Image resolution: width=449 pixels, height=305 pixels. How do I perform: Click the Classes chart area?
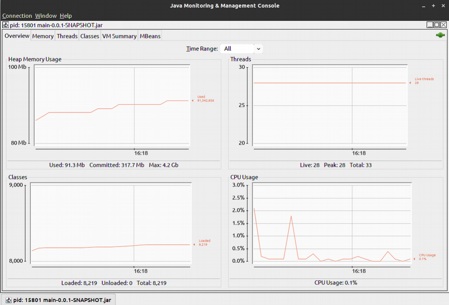pyautogui.click(x=111, y=223)
